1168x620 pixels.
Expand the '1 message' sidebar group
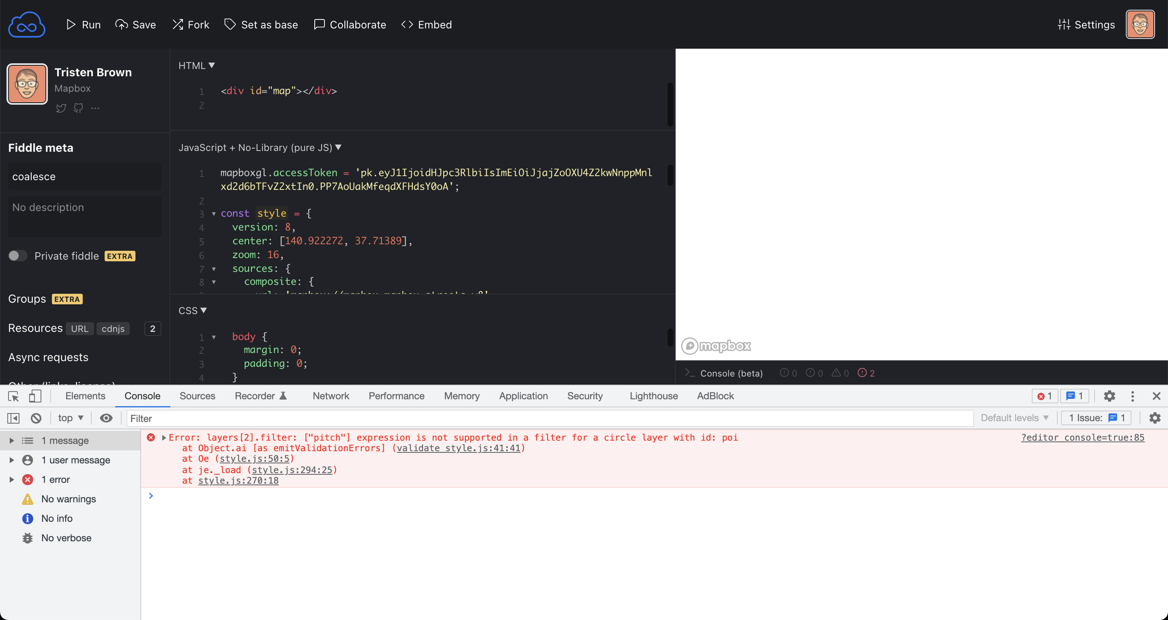click(12, 440)
